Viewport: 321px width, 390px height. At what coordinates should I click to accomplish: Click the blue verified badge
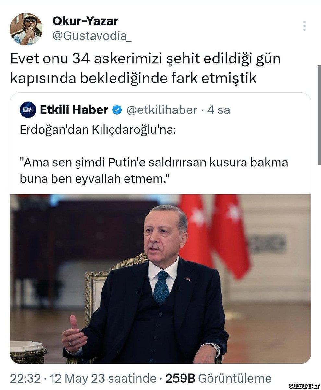(x=117, y=110)
